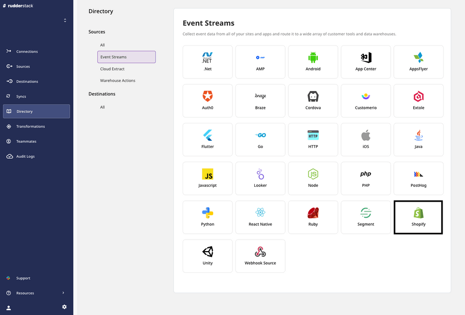This screenshot has height=315, width=465.
Task: Open the settings gear at bottom
Action: click(x=64, y=307)
